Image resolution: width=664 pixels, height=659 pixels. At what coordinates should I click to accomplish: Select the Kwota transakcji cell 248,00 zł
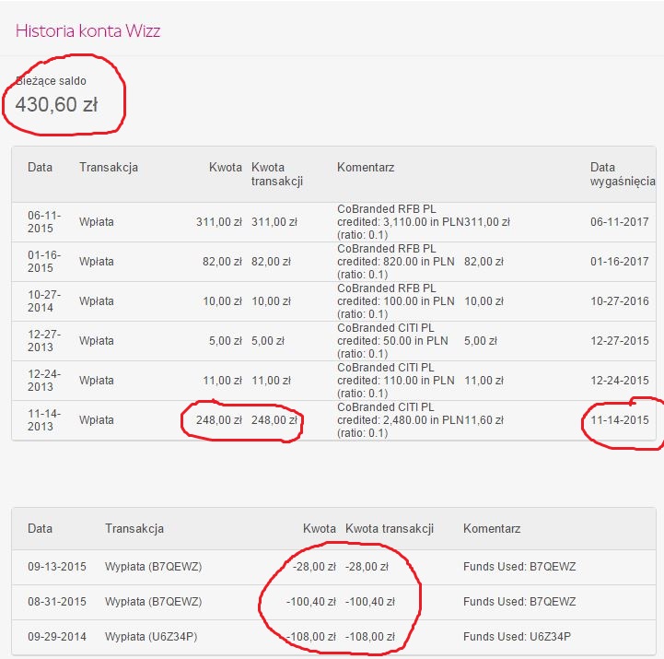coord(274,420)
